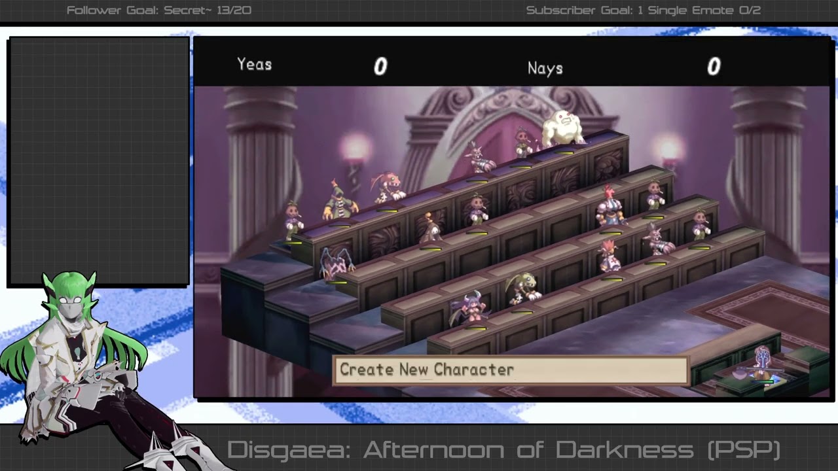Click Follower Goal: Secret~ 13/20 text
This screenshot has width=838, height=471.
tap(158, 10)
